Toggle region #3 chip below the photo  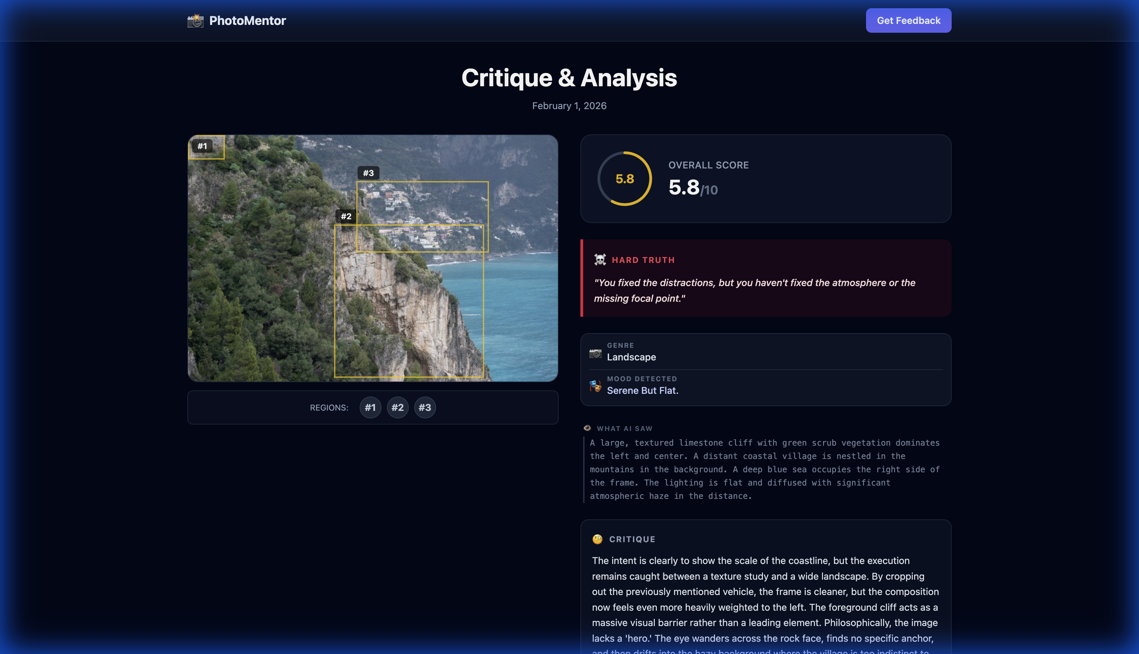[x=425, y=407]
